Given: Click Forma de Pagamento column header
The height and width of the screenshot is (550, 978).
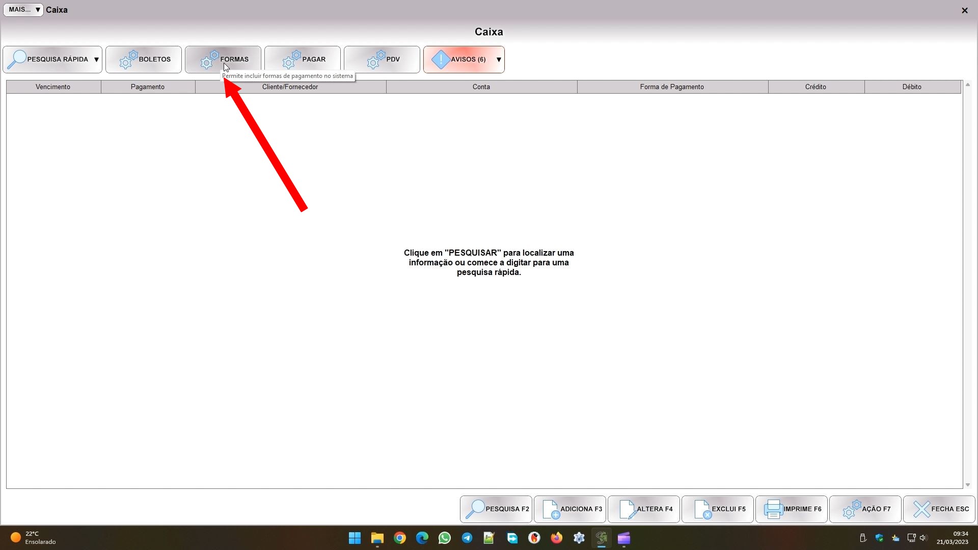Looking at the screenshot, I should [x=672, y=87].
